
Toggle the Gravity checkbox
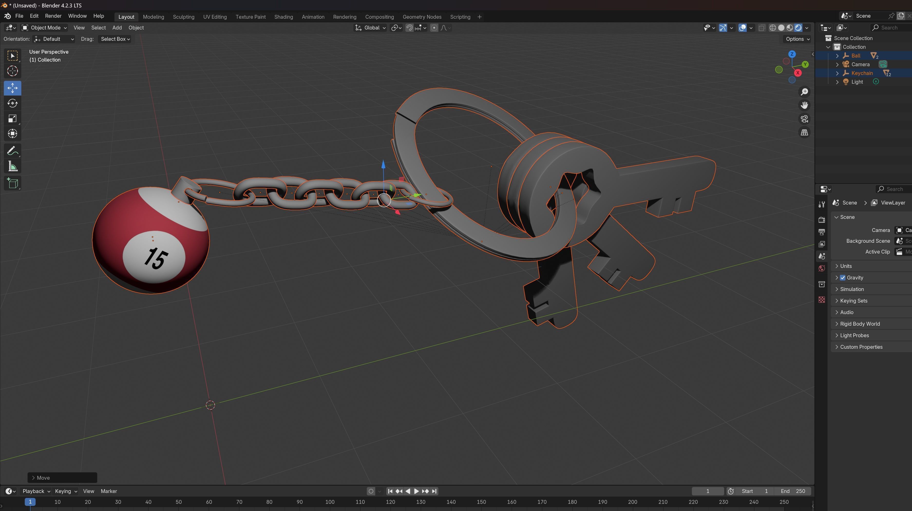(x=843, y=278)
